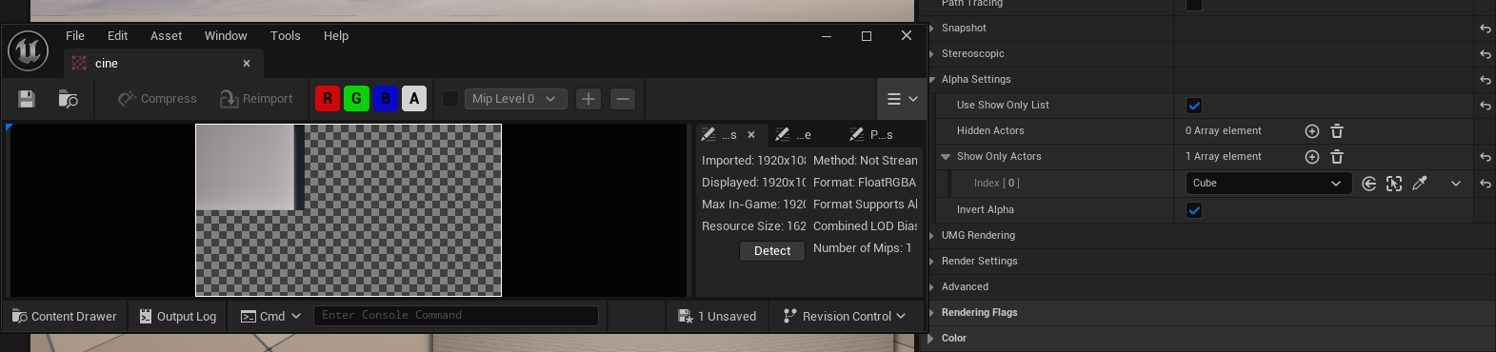Add element to Show Only Actors array
The height and width of the screenshot is (352, 1496).
coord(1311,157)
